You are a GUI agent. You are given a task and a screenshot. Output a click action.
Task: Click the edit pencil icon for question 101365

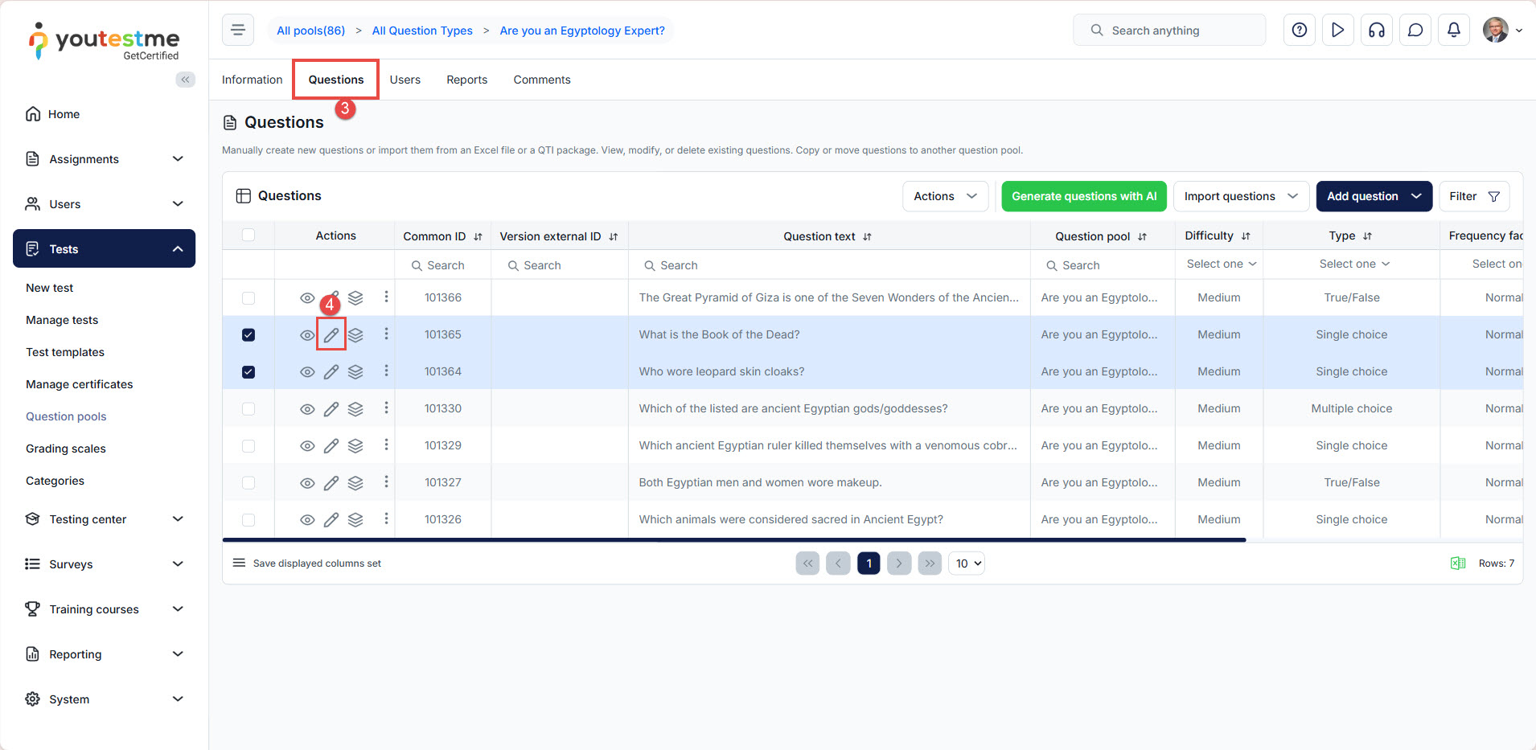click(x=331, y=335)
